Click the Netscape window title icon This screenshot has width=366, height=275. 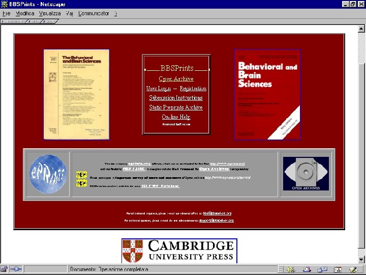4,4
